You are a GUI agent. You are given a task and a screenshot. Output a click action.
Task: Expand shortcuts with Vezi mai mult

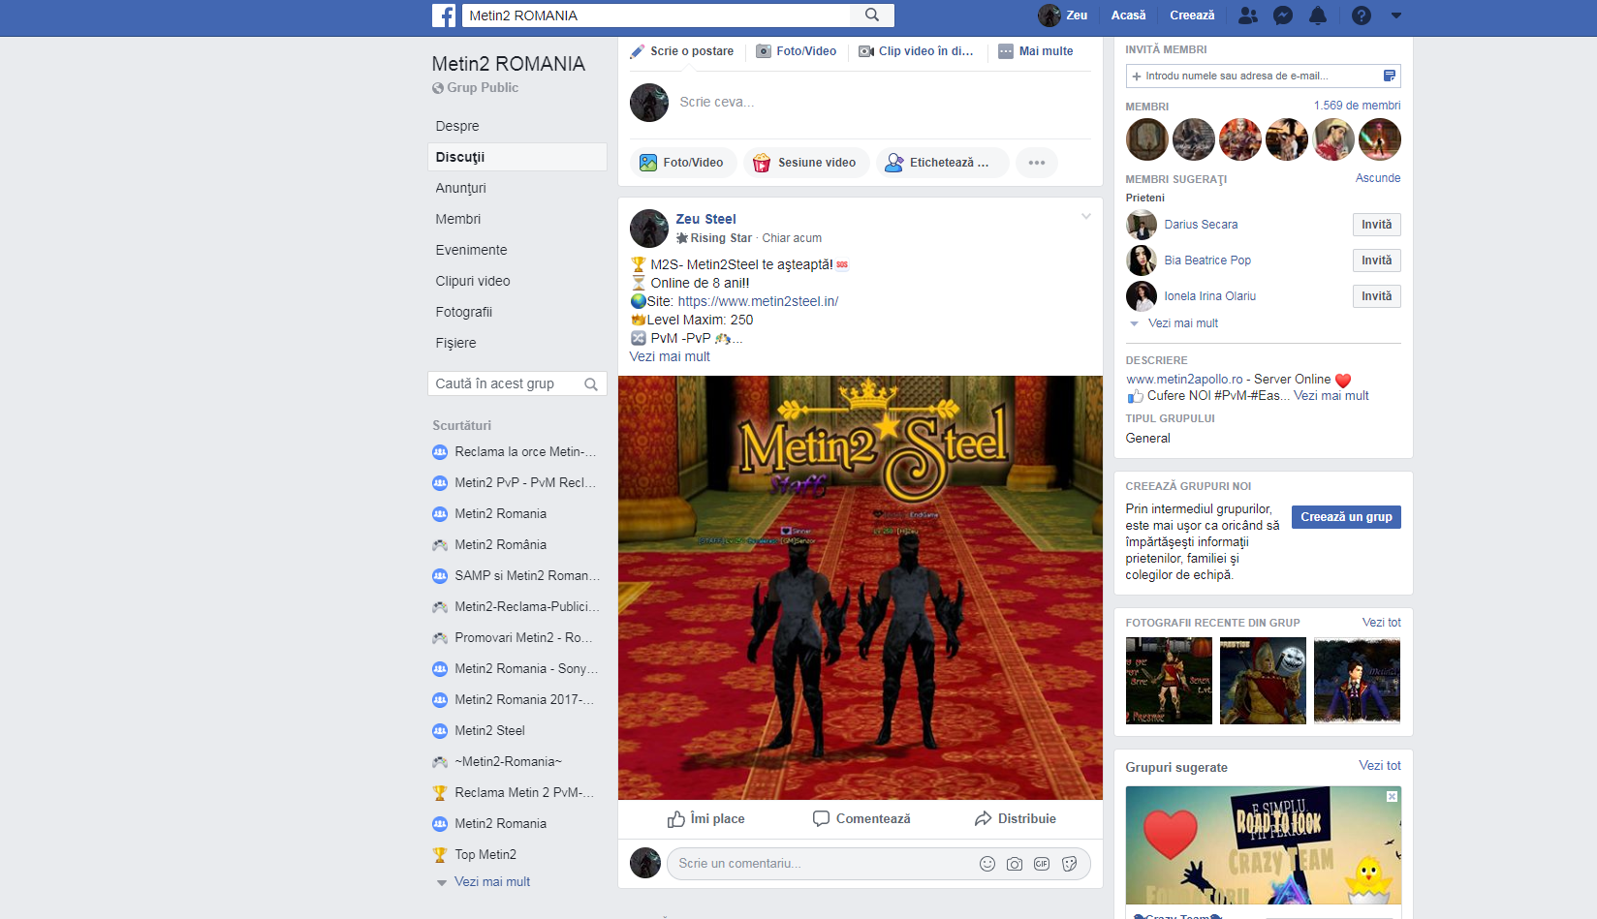pos(491,882)
